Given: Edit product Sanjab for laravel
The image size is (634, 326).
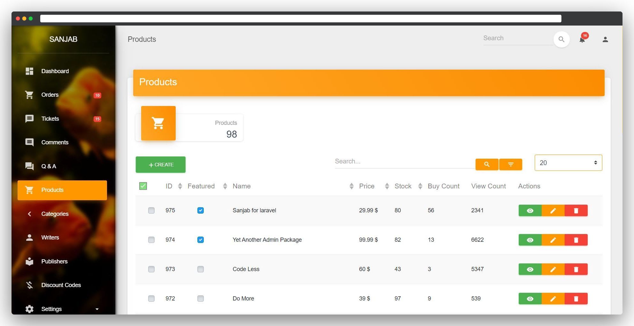Looking at the screenshot, I should point(553,210).
